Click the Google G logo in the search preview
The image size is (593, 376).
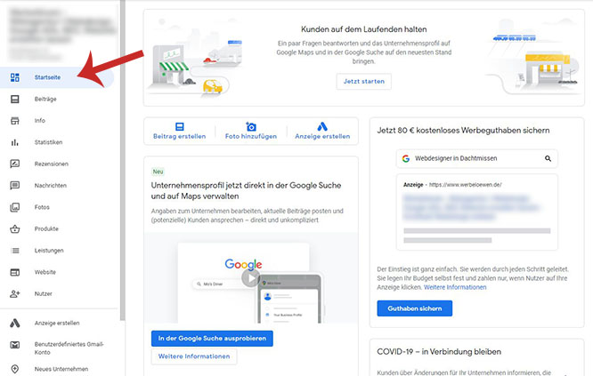point(406,158)
